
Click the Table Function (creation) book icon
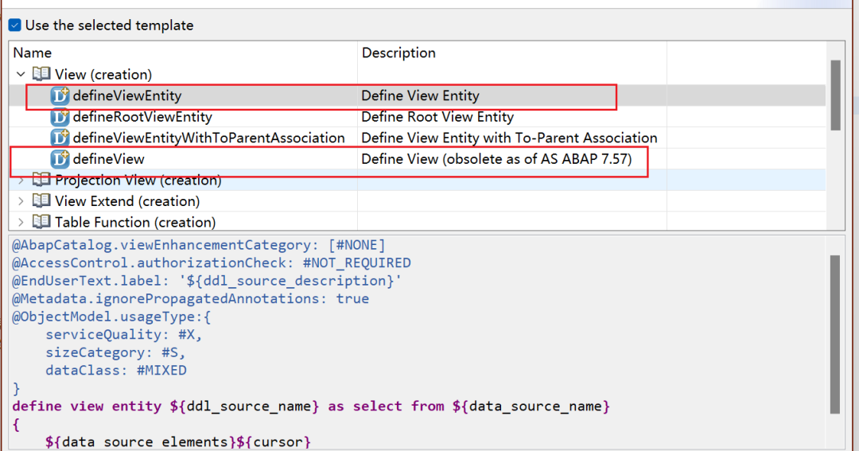41,222
